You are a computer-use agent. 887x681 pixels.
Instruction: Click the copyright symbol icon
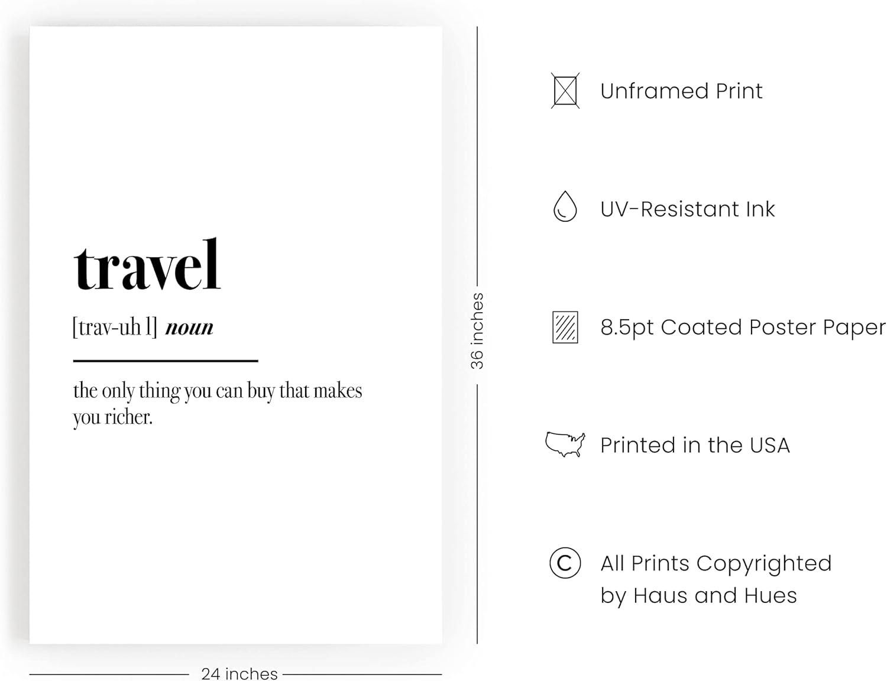point(565,563)
